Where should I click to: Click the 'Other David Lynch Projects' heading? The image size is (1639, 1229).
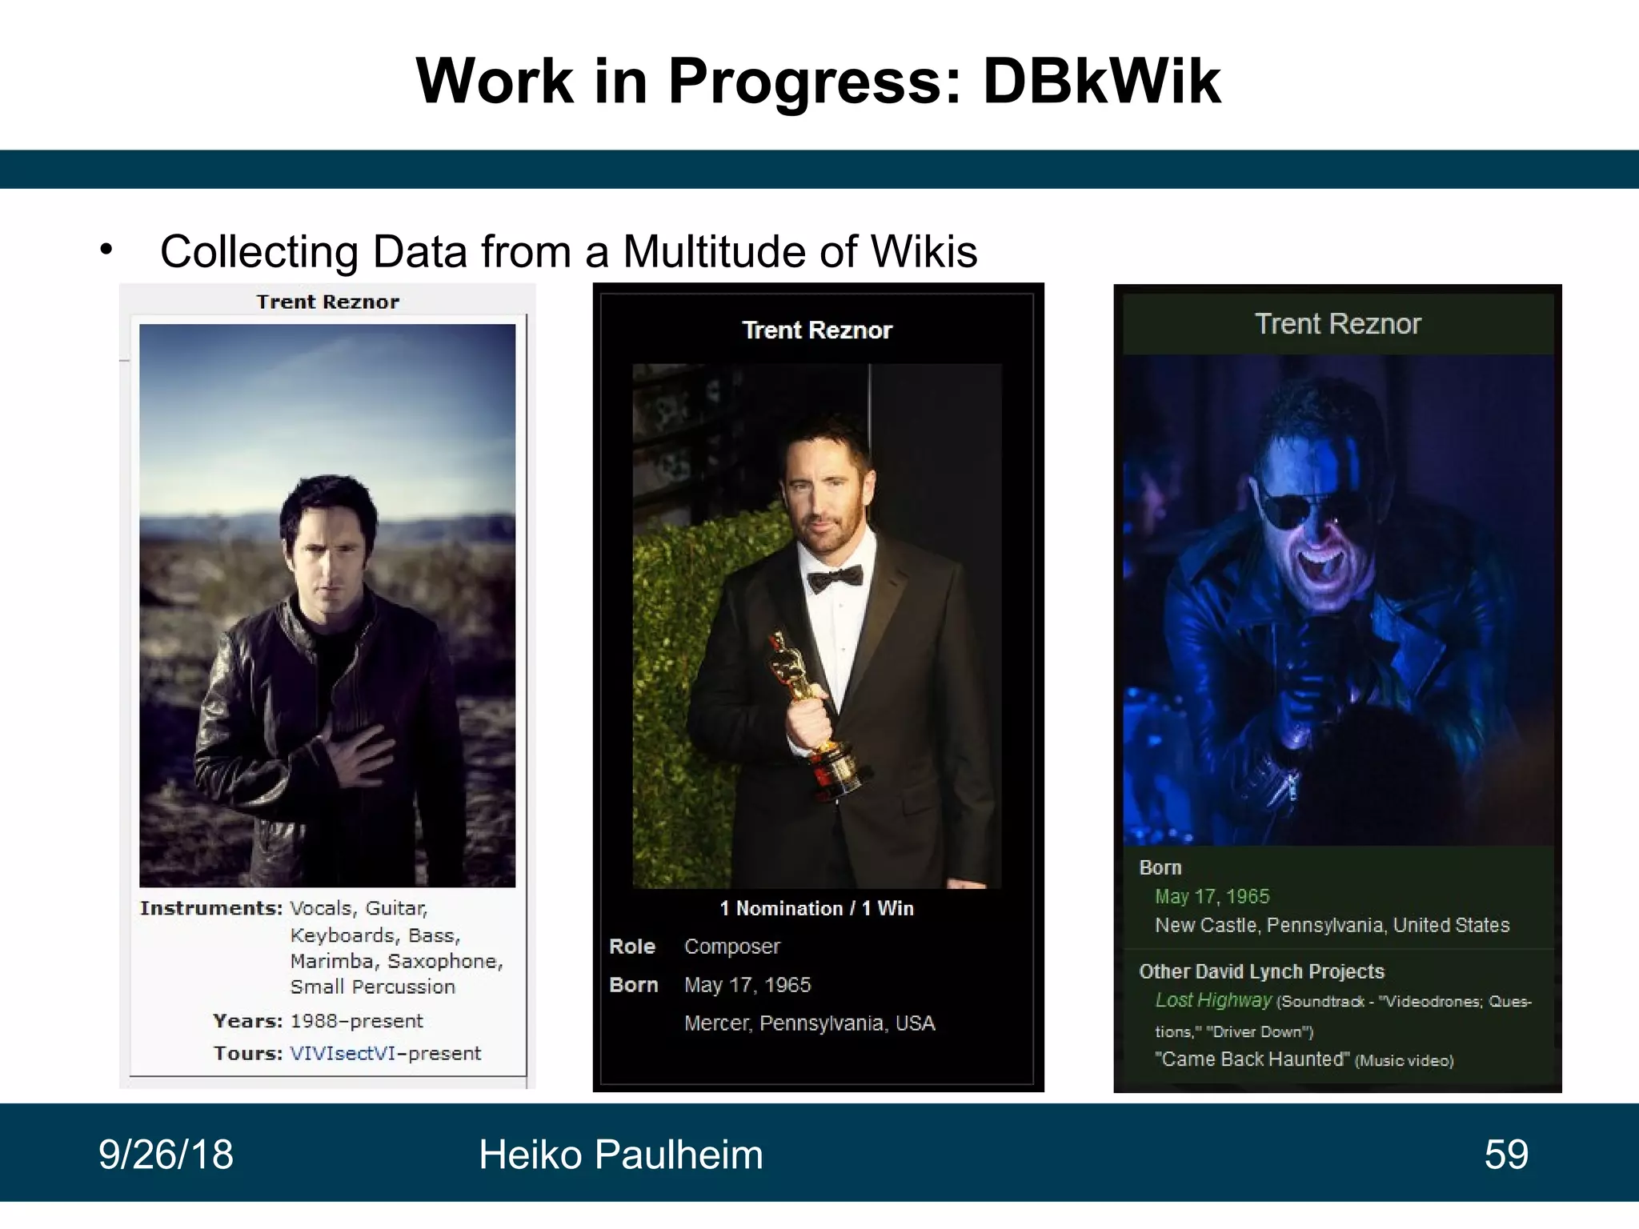click(x=1261, y=971)
